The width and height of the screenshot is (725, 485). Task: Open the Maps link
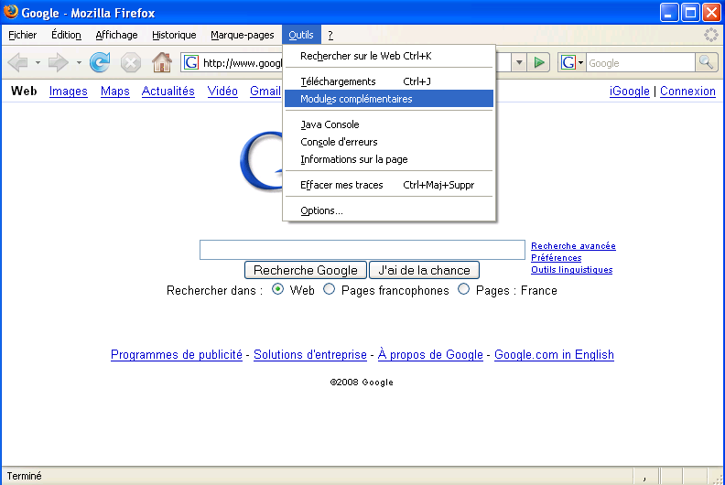[x=115, y=92]
